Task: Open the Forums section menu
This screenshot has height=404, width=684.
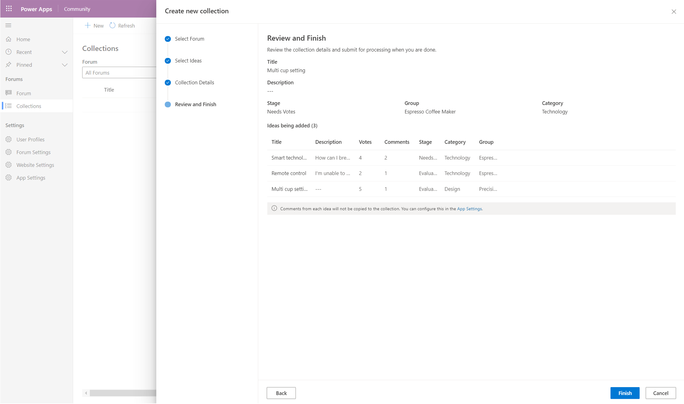Action: pos(14,79)
